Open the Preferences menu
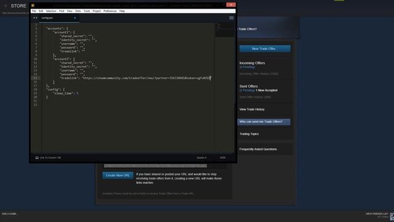 coord(110,11)
